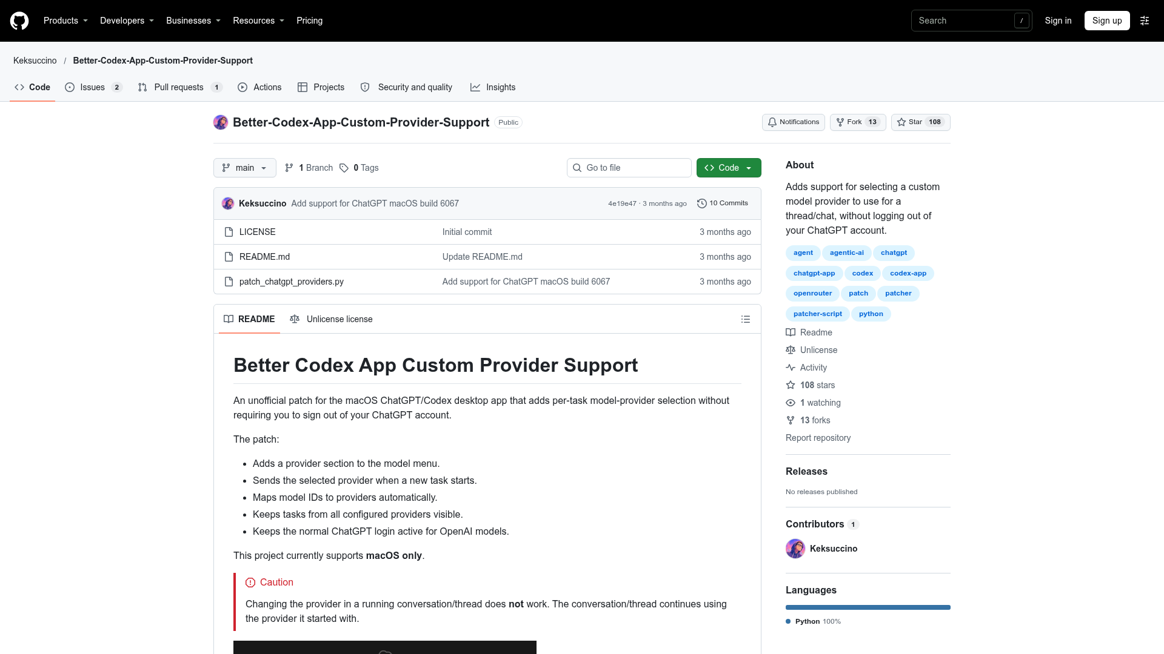Screen dimensions: 1164x654
Task: Click the fork icon beside 13 forks
Action: tap(791, 420)
